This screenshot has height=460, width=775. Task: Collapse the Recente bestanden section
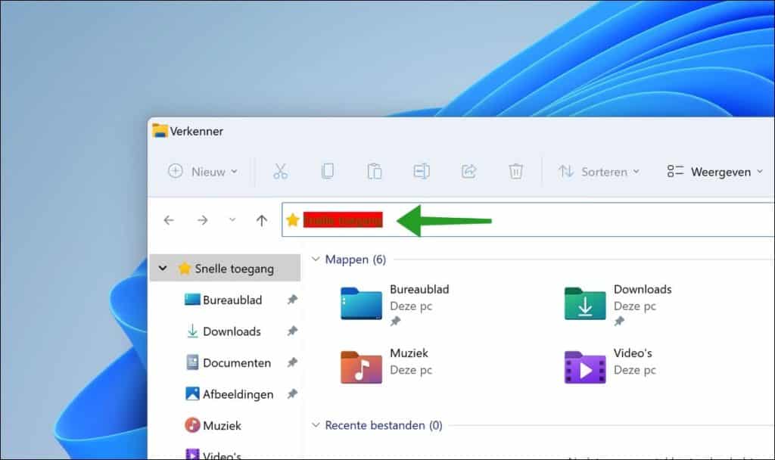[x=315, y=425]
